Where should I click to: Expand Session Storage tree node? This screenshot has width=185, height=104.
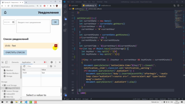click(2, 91)
